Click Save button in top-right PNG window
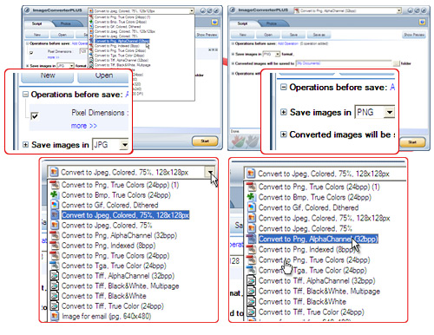 coord(293,35)
